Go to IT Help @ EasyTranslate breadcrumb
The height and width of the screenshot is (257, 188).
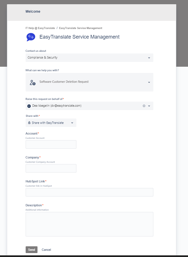40,28
